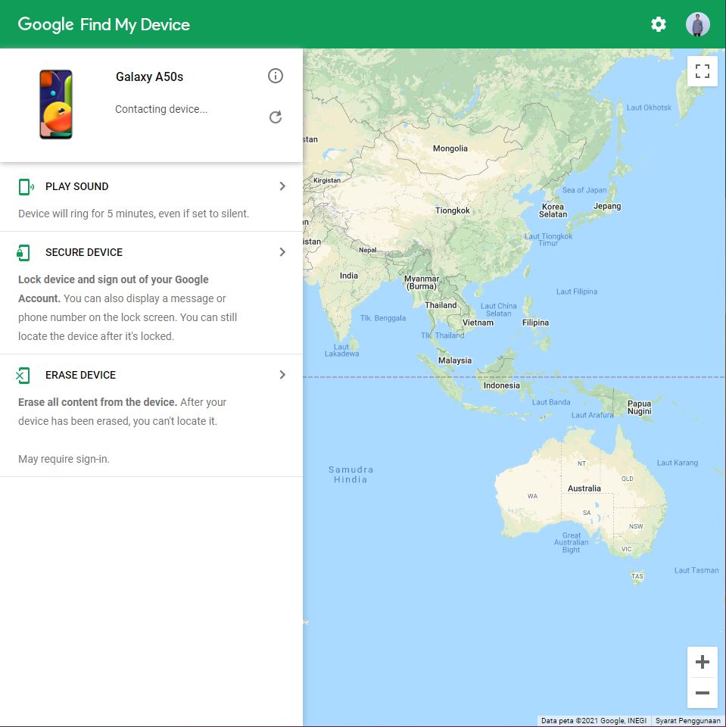The height and width of the screenshot is (727, 726).
Task: Click Nepal label on the map
Action: point(368,250)
